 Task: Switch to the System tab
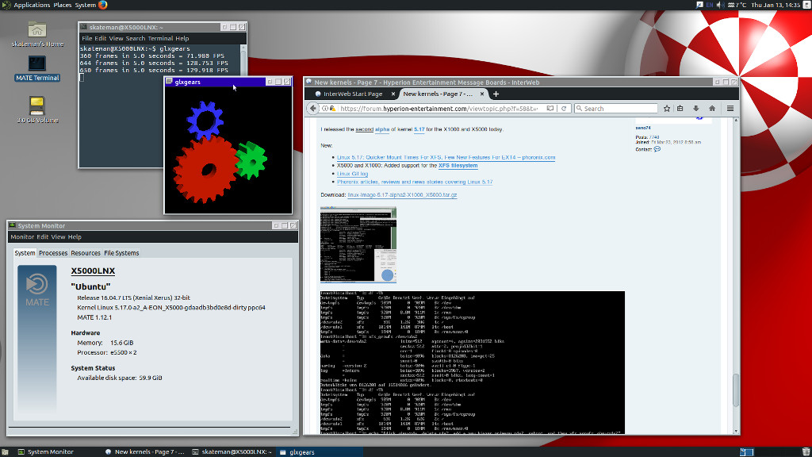pos(25,253)
